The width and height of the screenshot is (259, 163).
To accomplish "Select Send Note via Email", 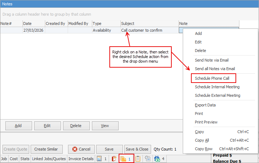I will (x=221, y=60).
